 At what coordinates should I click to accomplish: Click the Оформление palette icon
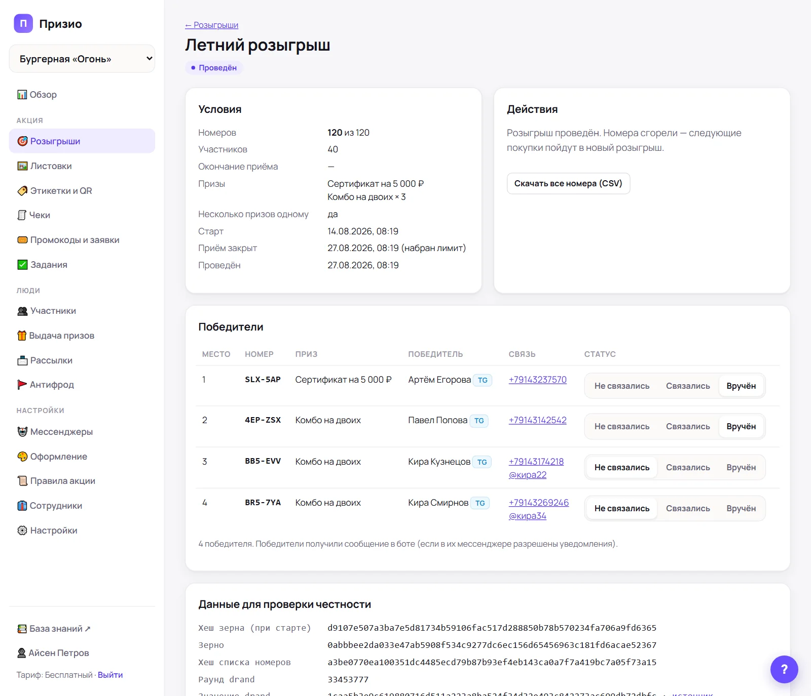[22, 457]
